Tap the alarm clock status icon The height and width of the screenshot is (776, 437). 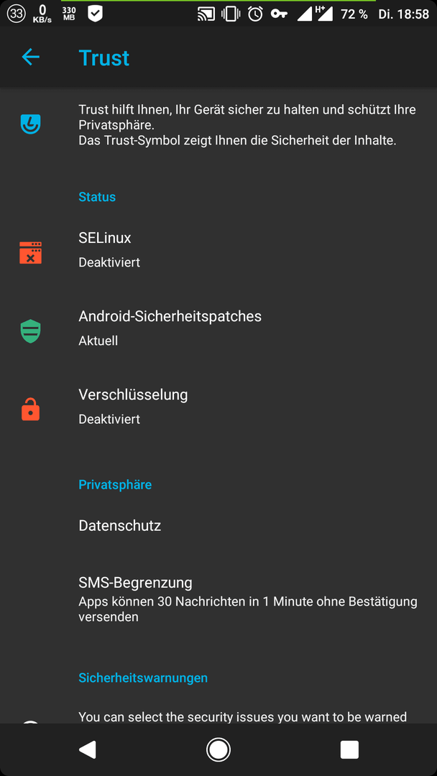pyautogui.click(x=255, y=14)
